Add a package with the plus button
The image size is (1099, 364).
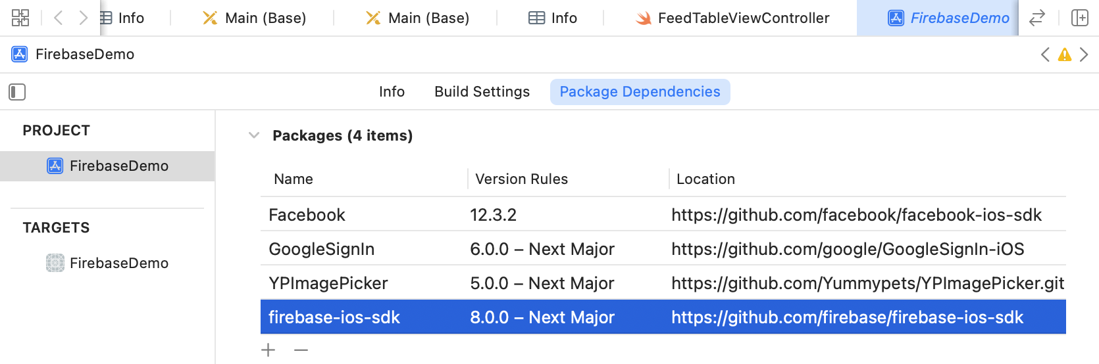[268, 350]
